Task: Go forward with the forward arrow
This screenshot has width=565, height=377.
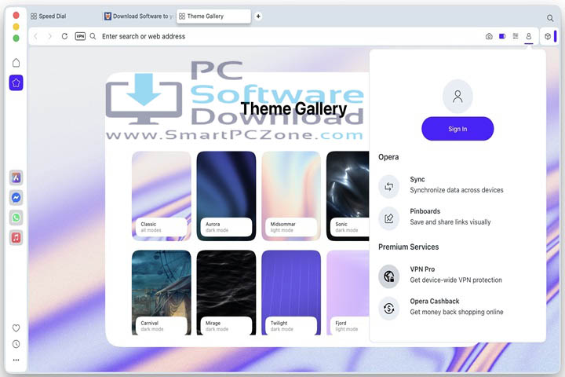Action: pos(49,36)
